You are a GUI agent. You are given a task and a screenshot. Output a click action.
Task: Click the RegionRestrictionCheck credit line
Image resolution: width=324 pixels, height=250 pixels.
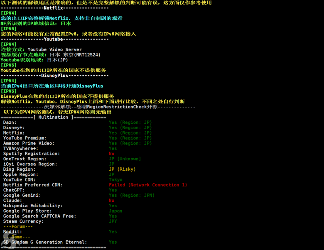(98, 107)
